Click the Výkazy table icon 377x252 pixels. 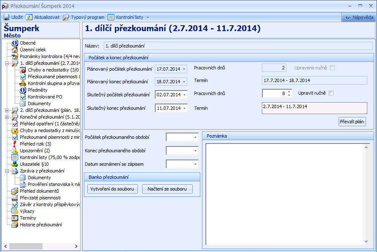point(15,211)
